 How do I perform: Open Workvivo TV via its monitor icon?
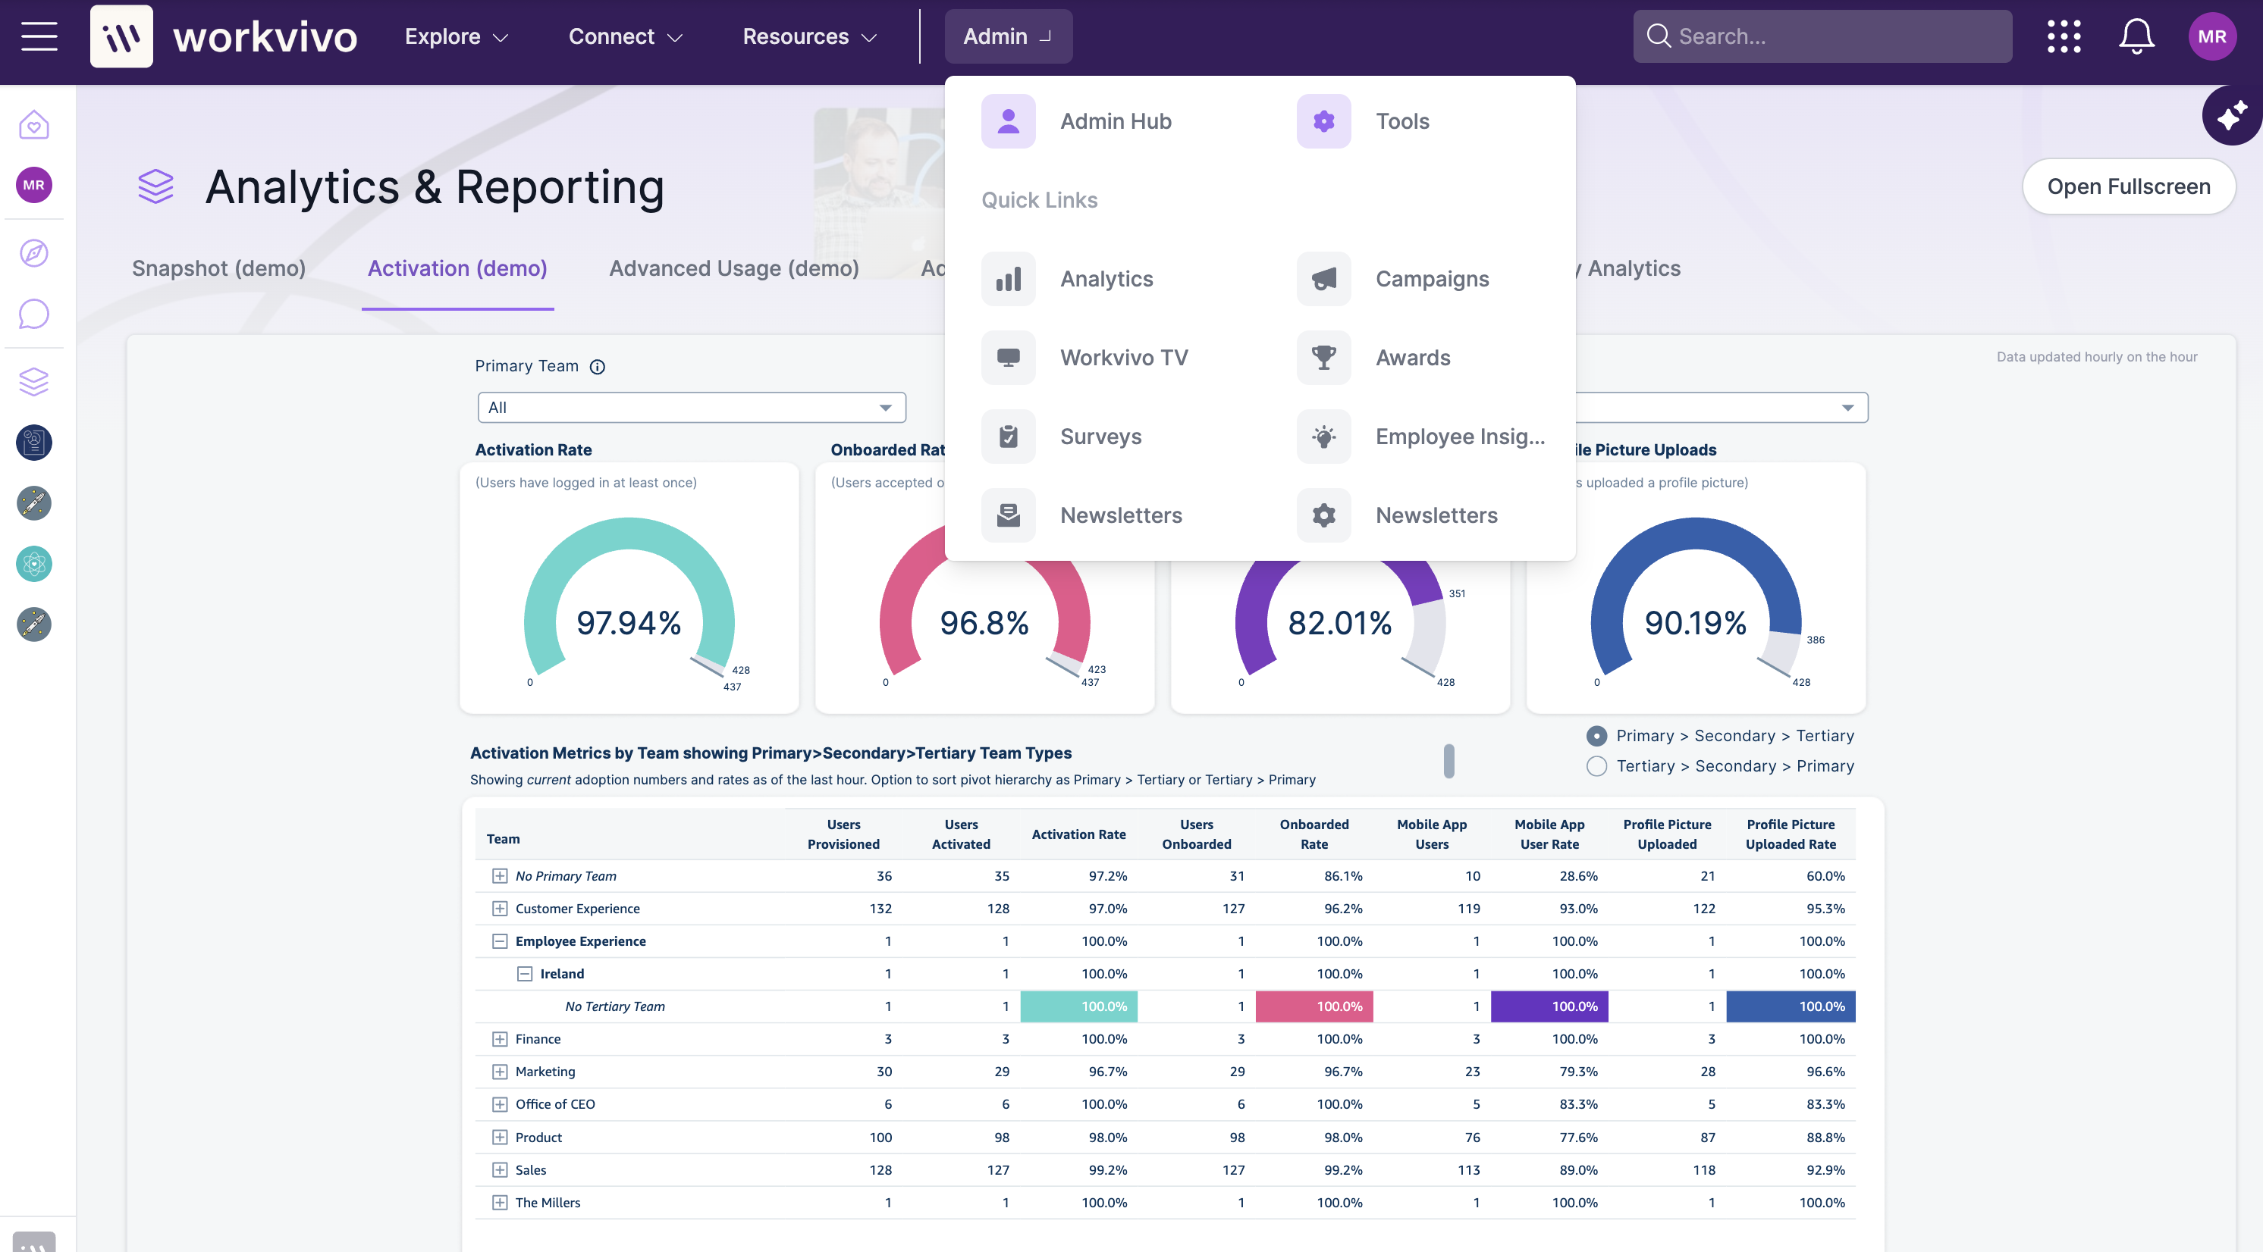[1009, 358]
